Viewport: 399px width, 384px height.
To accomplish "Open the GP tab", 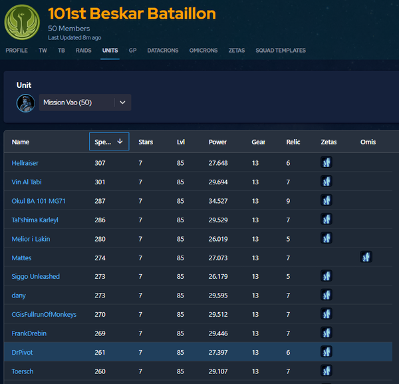I will point(132,51).
